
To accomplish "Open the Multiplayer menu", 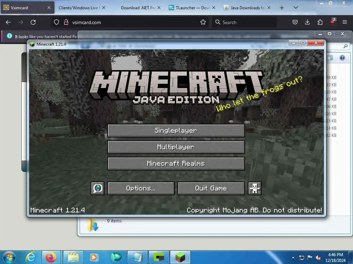I will (176, 147).
